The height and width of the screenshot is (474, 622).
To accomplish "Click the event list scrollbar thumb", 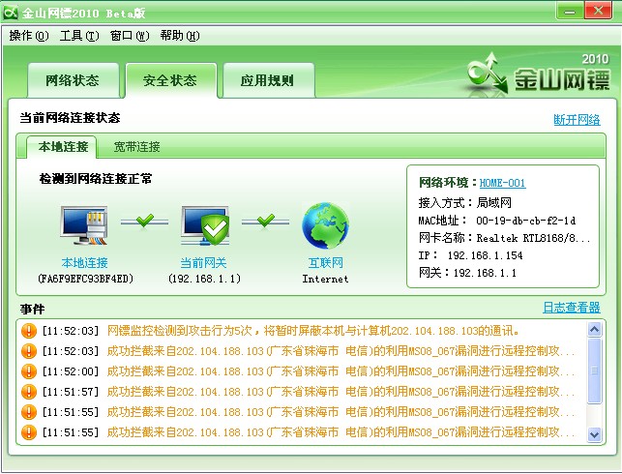I will 594,370.
